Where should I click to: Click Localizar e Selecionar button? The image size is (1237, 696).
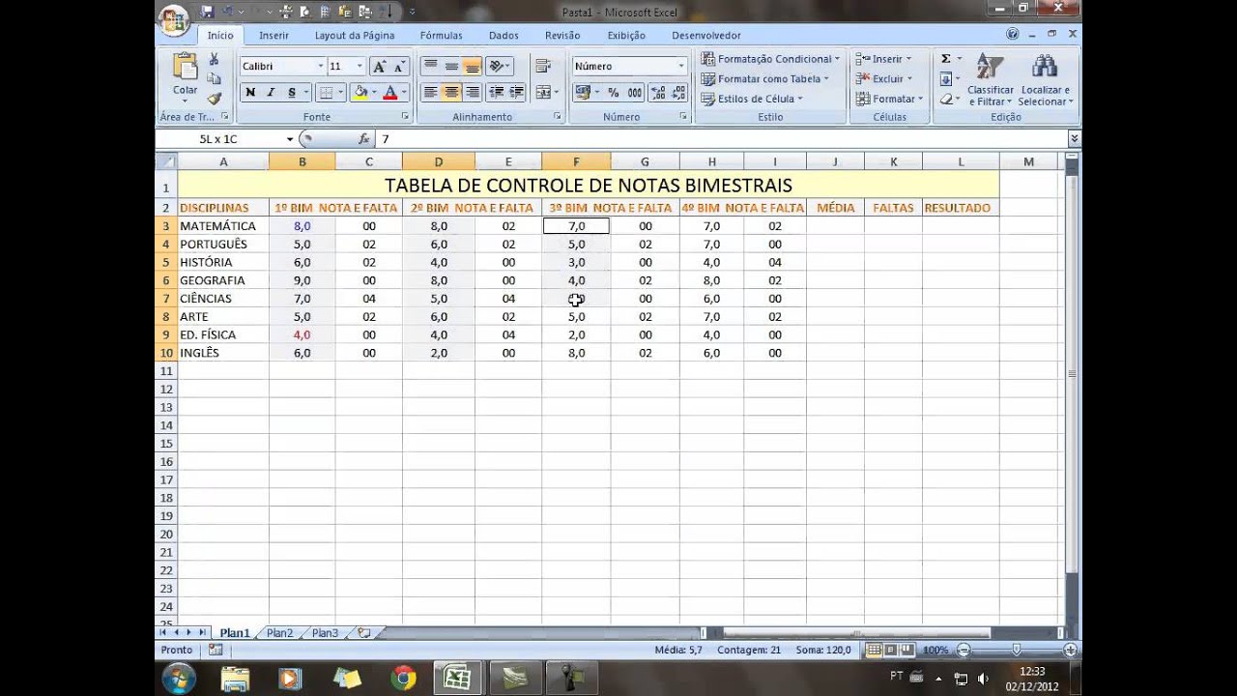coord(1045,79)
